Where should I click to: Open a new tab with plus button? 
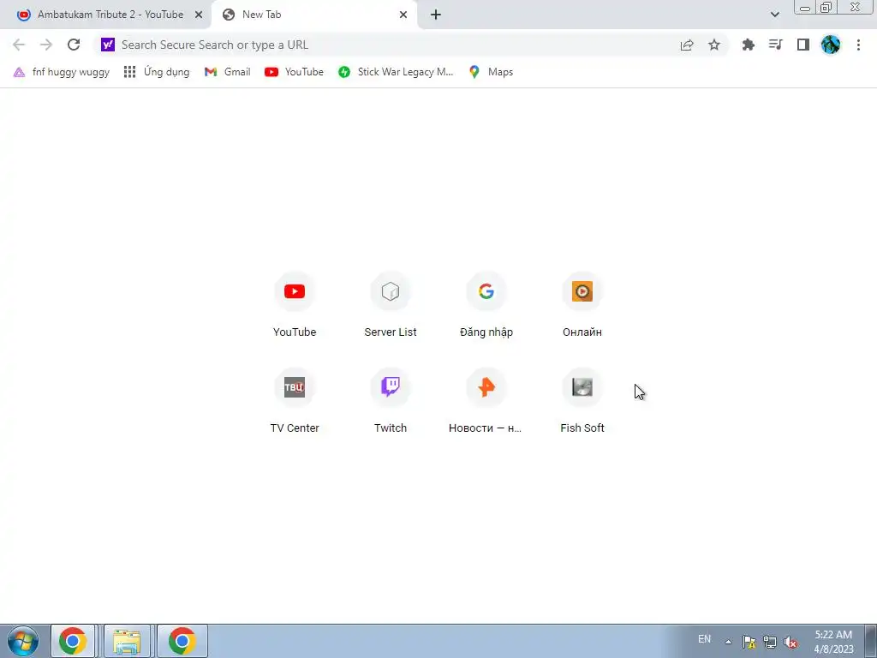tap(436, 15)
